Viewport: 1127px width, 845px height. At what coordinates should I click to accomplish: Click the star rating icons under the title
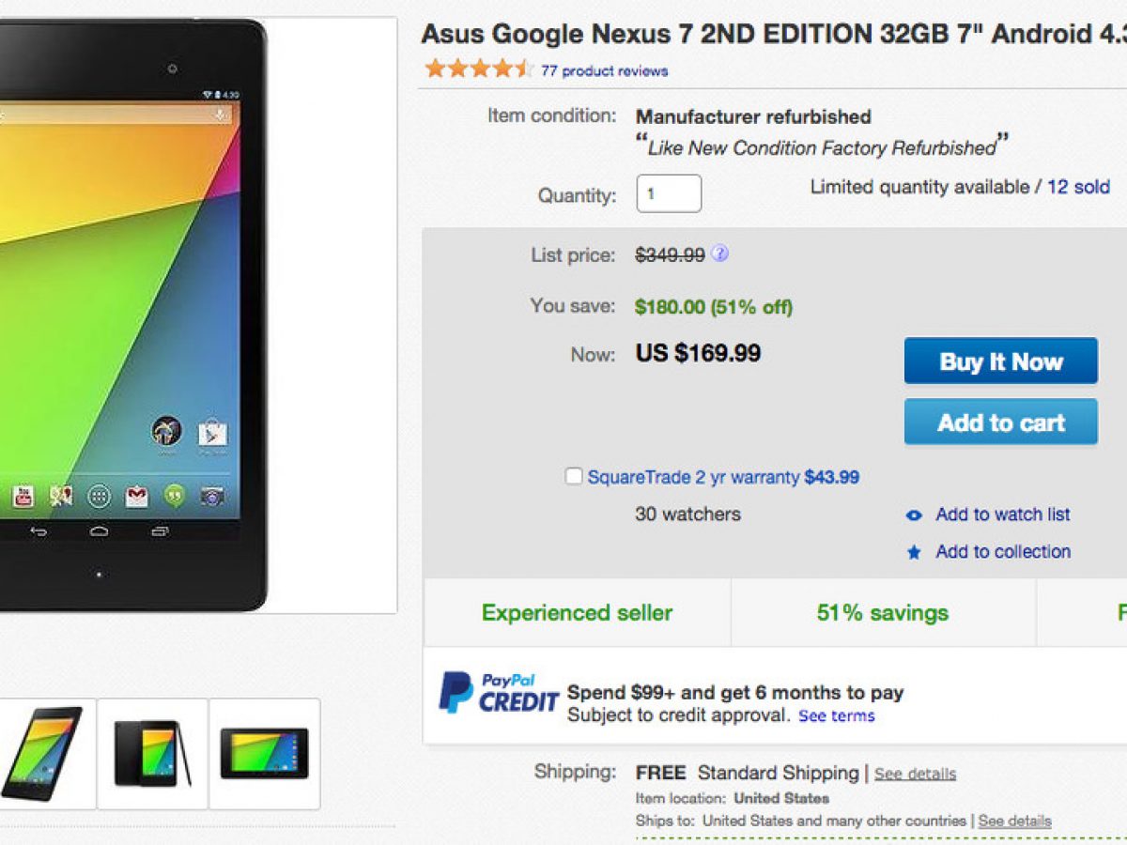478,69
